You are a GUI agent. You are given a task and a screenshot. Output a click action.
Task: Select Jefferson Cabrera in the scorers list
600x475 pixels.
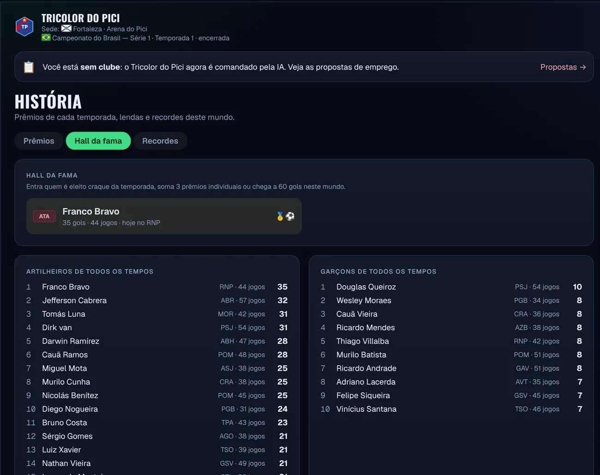[x=157, y=300]
